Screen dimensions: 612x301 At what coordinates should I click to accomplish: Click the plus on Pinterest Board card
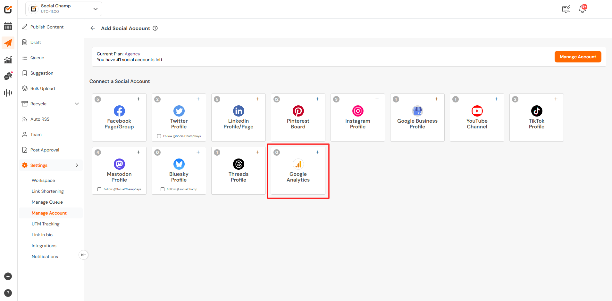tap(317, 99)
